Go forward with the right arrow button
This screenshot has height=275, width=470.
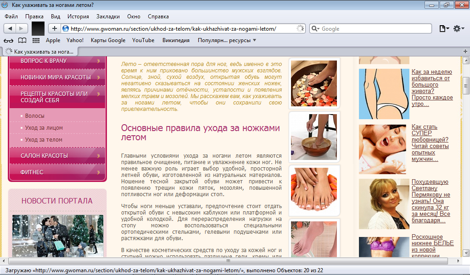pos(22,29)
